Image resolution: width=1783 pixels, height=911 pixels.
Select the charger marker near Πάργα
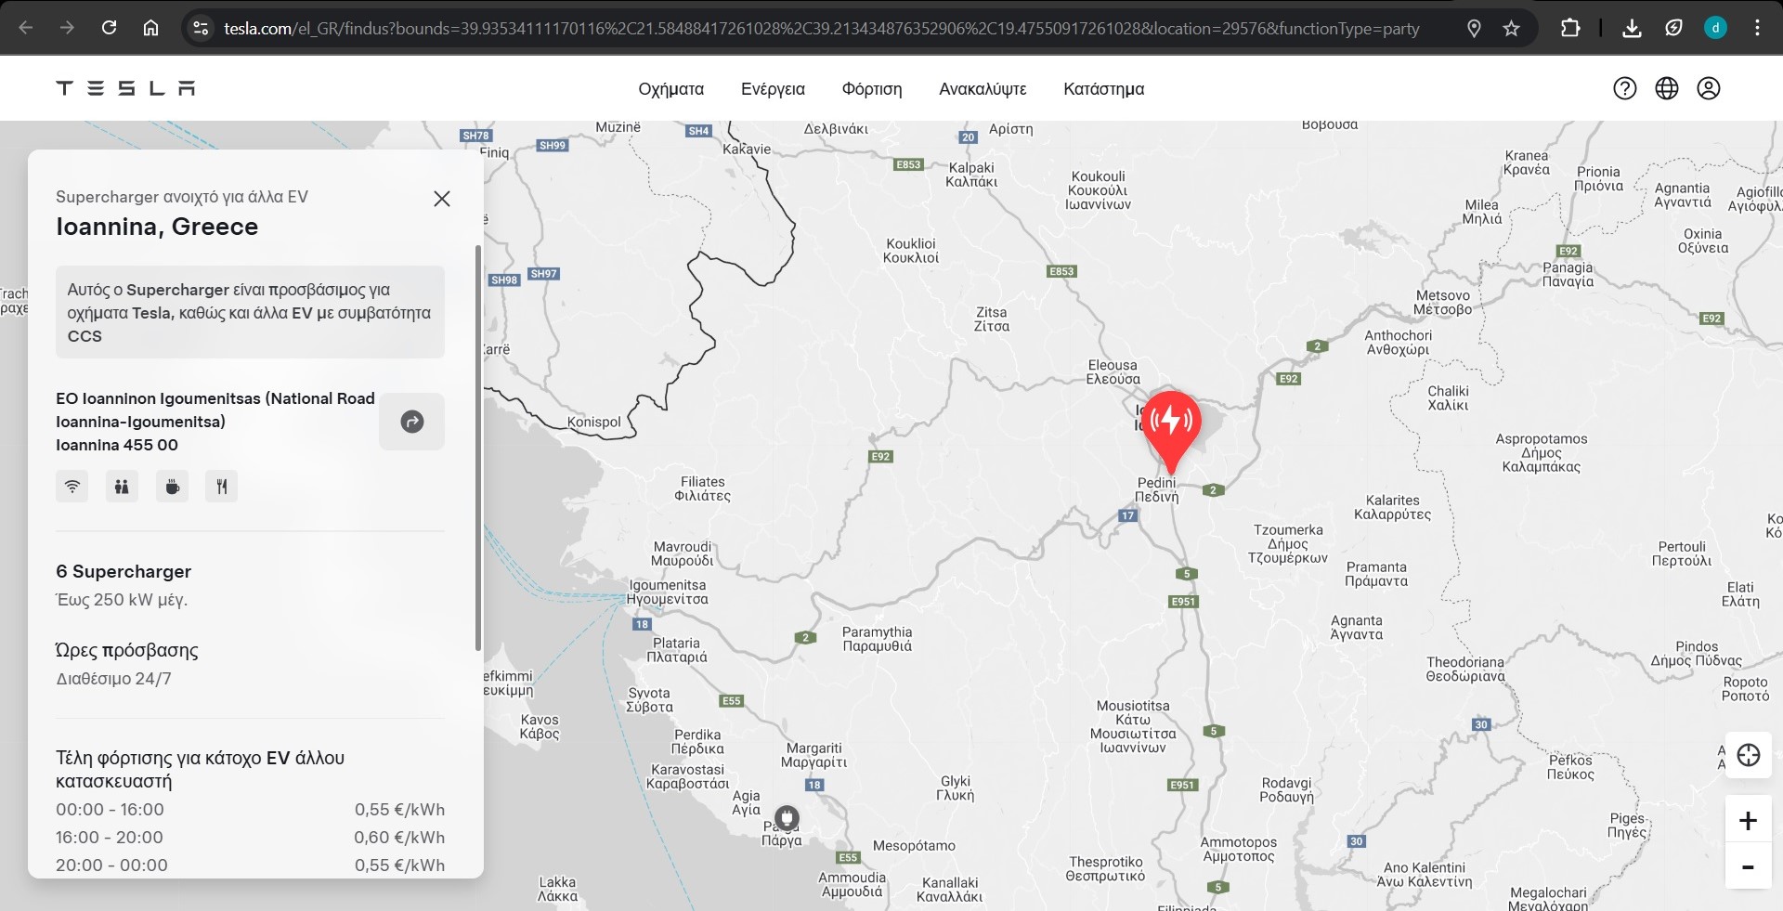click(787, 817)
